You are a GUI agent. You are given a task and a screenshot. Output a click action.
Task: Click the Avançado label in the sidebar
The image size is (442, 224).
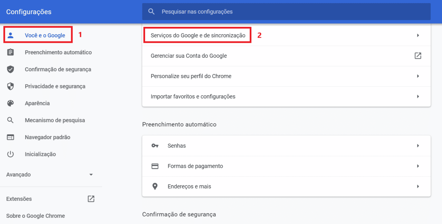pos(18,175)
